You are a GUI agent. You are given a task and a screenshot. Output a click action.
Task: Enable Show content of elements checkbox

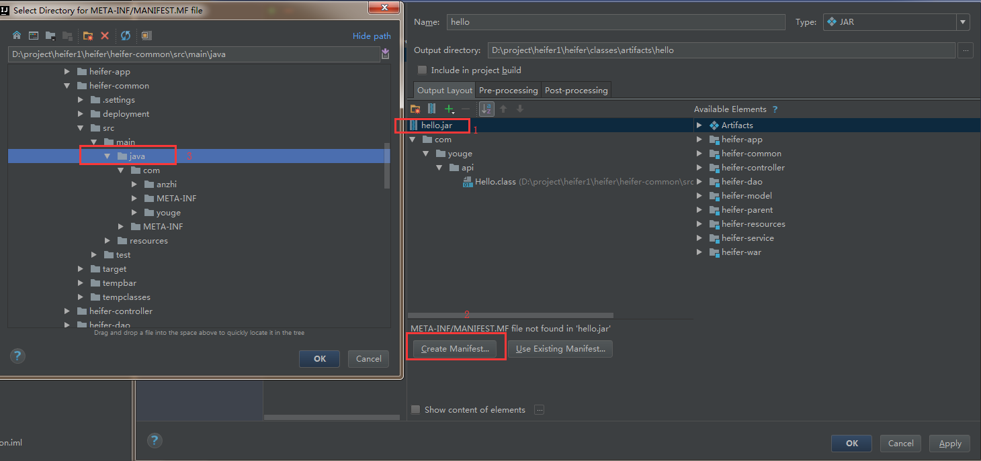point(415,409)
